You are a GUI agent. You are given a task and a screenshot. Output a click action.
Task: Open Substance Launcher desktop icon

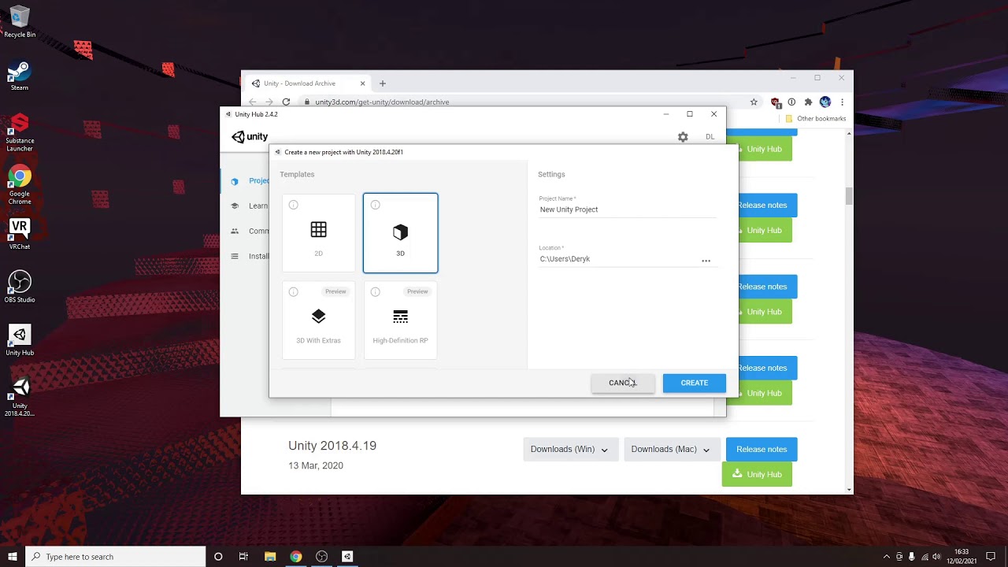point(20,132)
